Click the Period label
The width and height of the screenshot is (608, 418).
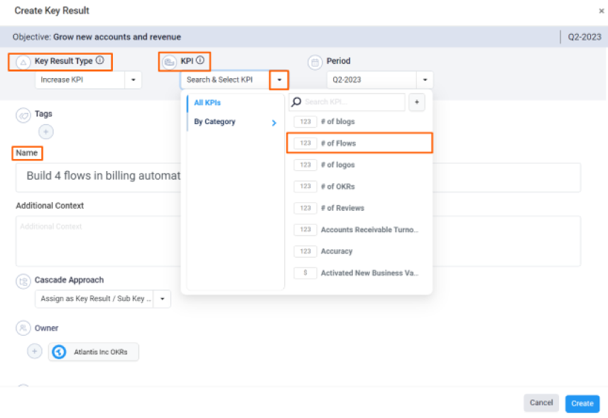(338, 61)
